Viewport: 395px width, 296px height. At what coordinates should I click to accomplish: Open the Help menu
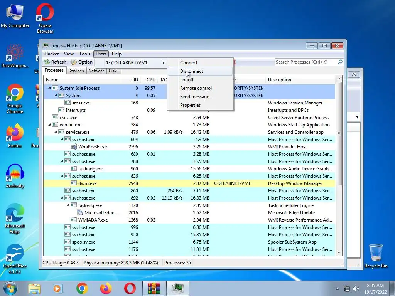pyautogui.click(x=116, y=54)
